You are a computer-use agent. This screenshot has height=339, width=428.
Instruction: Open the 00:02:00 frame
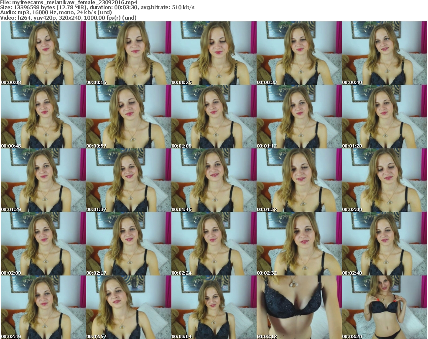(x=385, y=180)
